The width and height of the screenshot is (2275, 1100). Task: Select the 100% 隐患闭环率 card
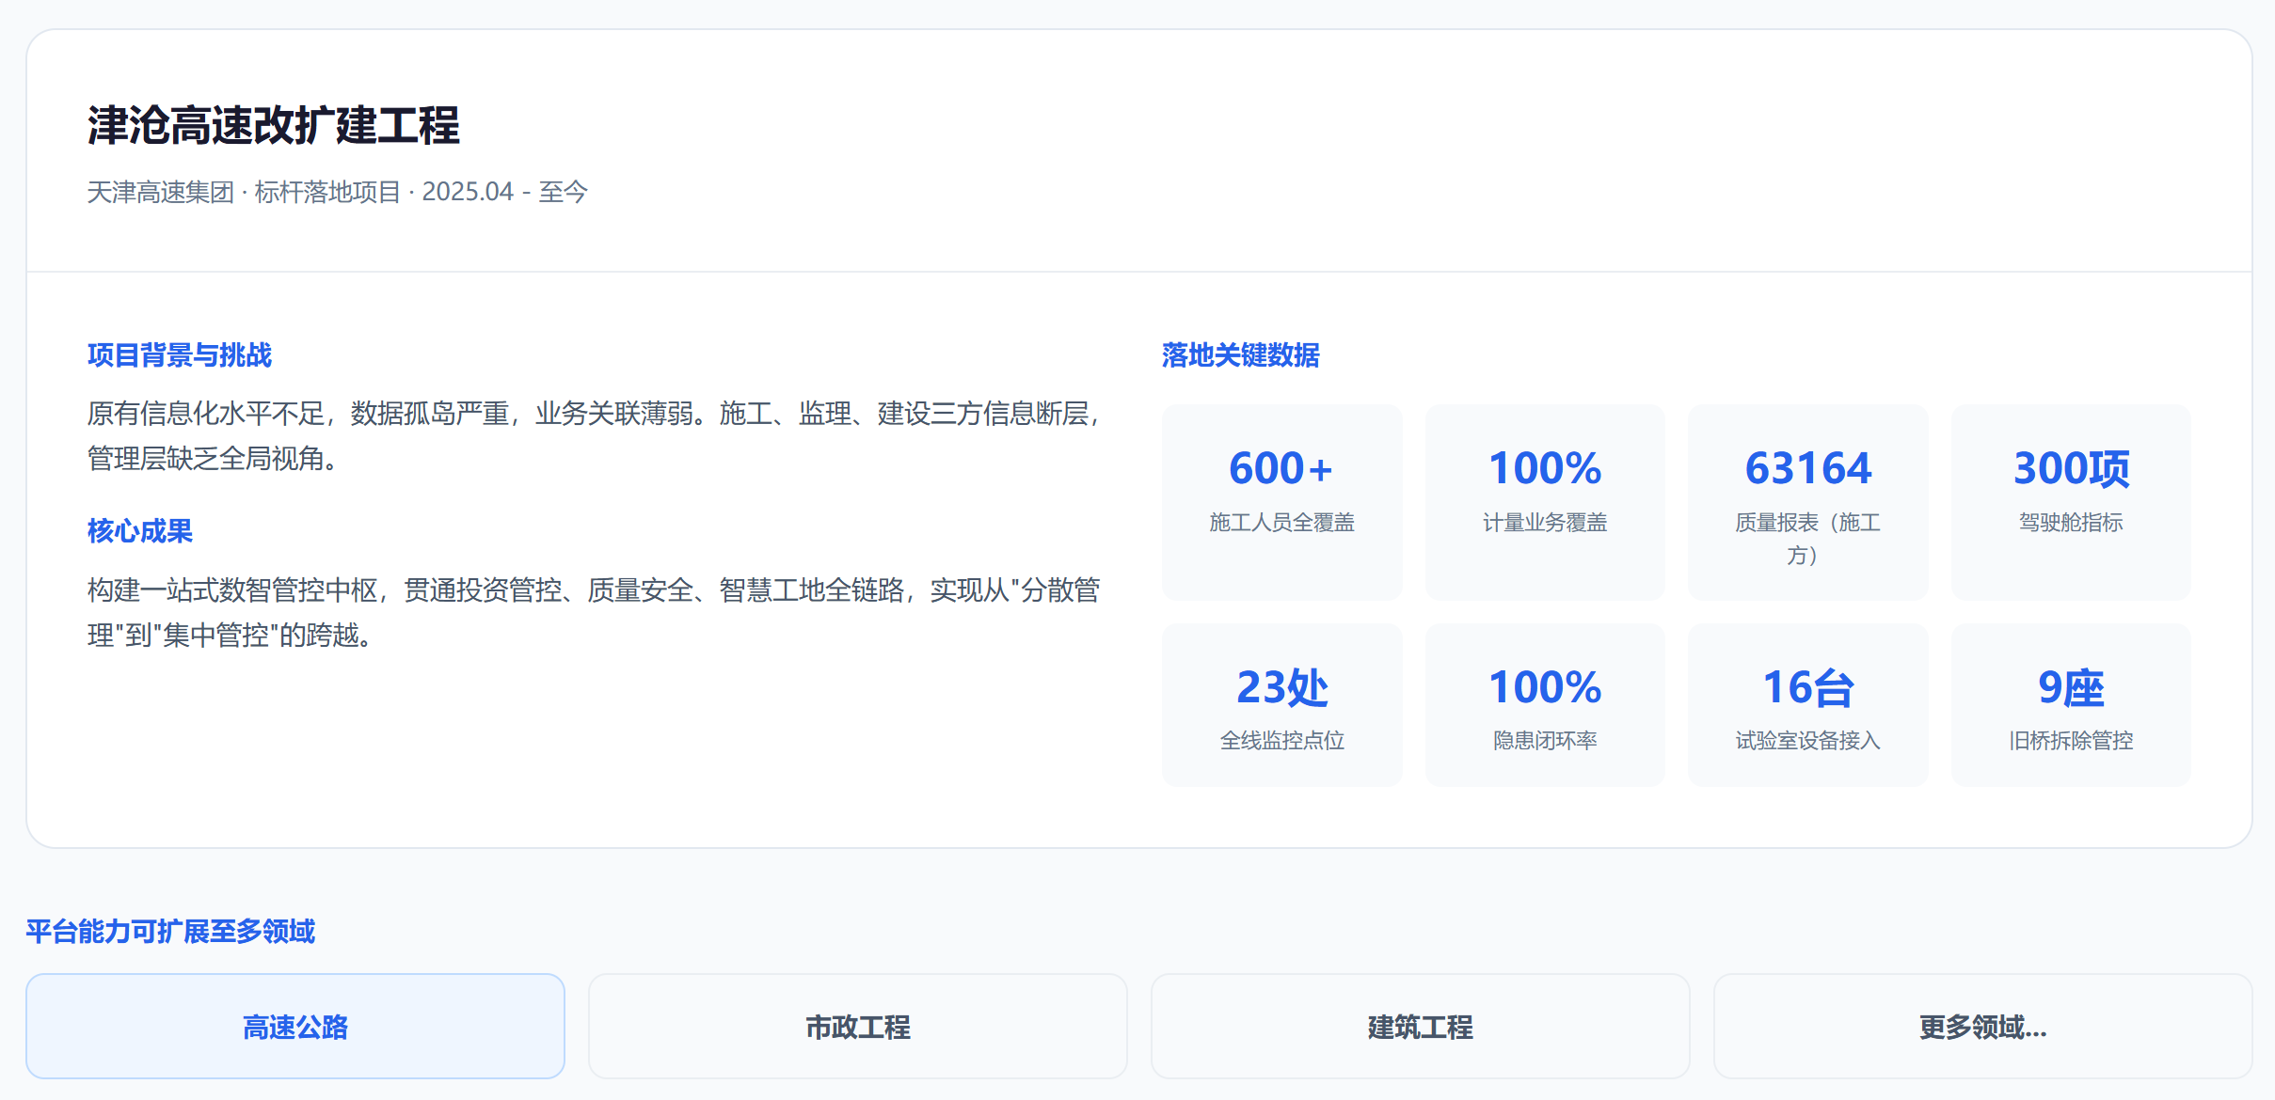coord(1545,705)
